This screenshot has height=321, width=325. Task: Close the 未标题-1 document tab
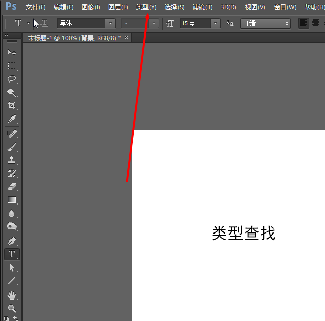[126, 38]
